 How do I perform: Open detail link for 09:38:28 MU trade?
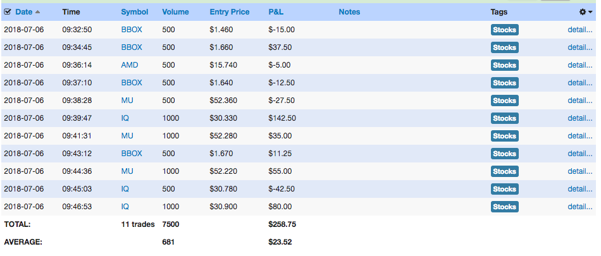[580, 101]
